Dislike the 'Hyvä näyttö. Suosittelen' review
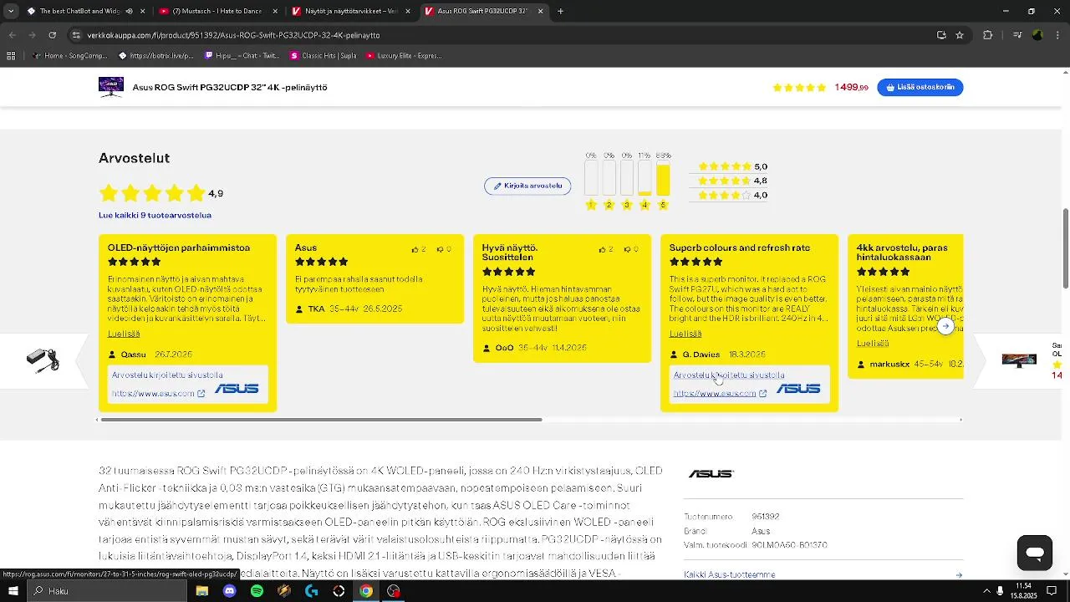 click(627, 249)
